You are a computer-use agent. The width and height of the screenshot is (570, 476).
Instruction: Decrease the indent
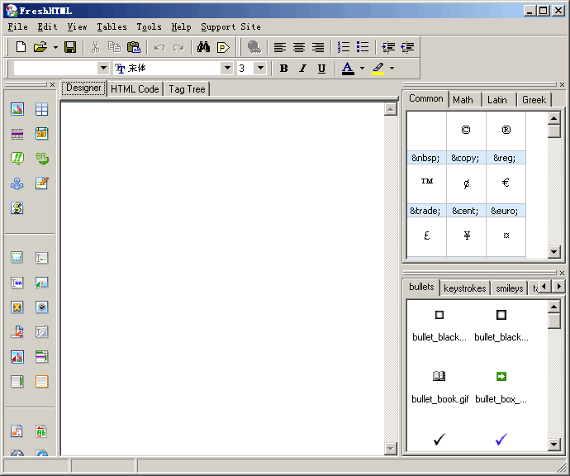pos(407,47)
